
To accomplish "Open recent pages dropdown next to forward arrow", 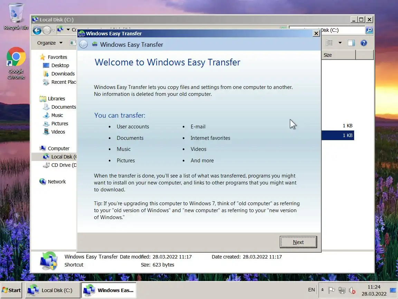I will click(x=53, y=30).
